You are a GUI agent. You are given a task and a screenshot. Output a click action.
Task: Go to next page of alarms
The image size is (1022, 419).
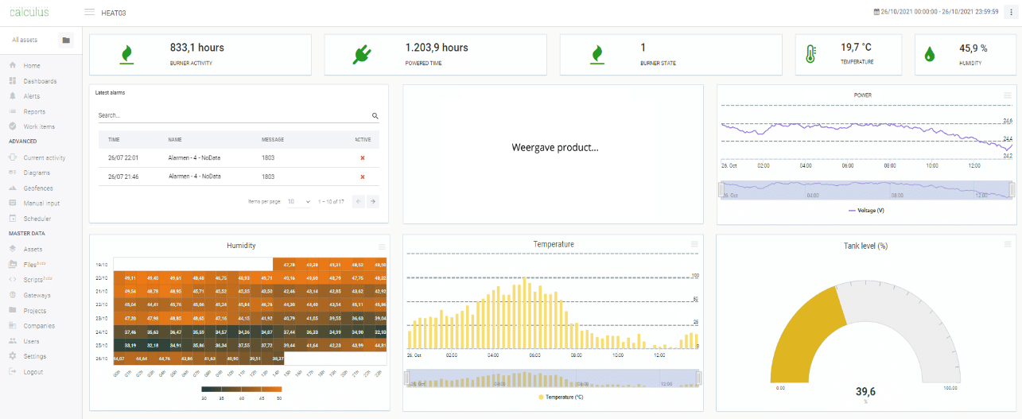(x=372, y=202)
